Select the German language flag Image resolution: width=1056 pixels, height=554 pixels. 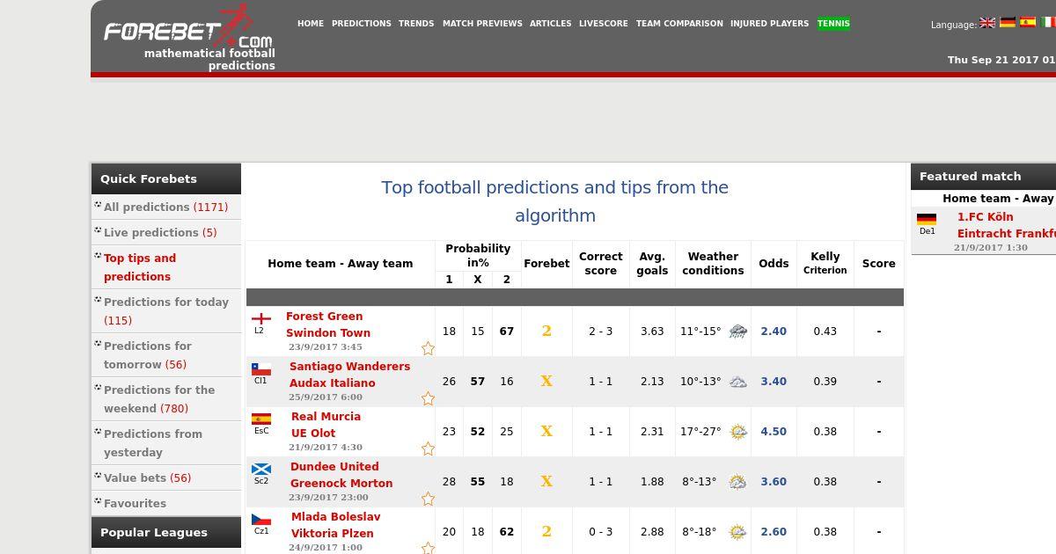click(x=1008, y=23)
